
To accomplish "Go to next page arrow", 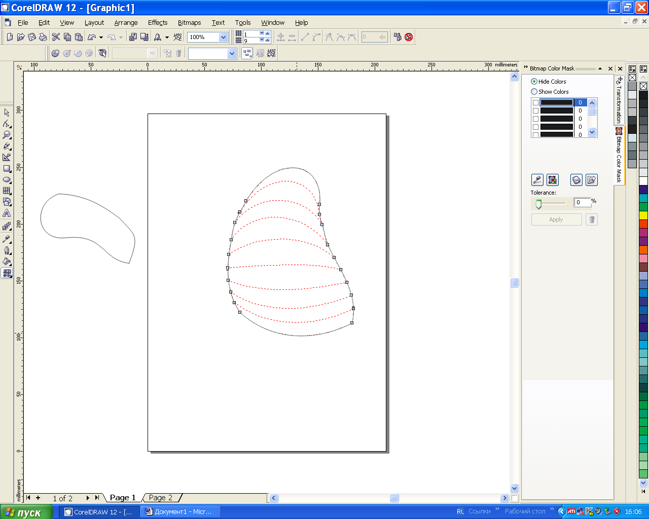I will point(88,498).
